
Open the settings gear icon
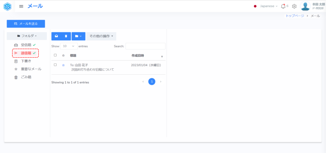(x=294, y=6)
